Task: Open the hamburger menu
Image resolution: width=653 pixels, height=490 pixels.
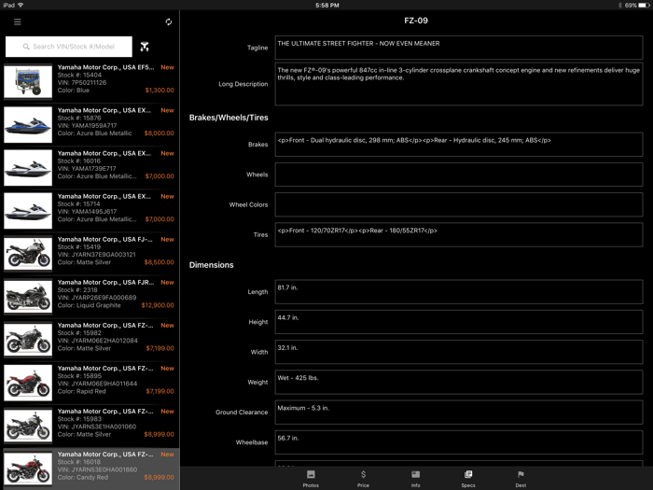Action: pyautogui.click(x=18, y=21)
